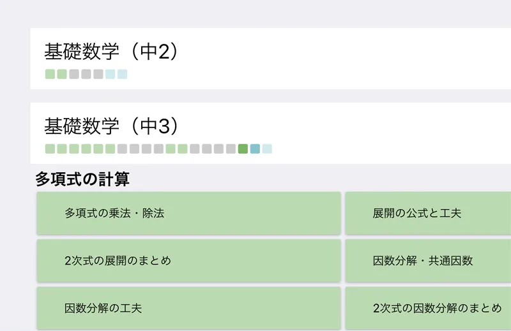Click first green progress square under 中2
The height and width of the screenshot is (331, 511).
[x=50, y=74]
